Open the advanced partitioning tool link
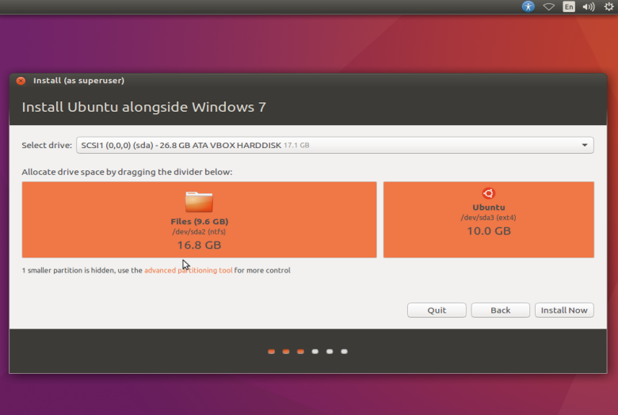This screenshot has height=415, width=618. pos(189,270)
